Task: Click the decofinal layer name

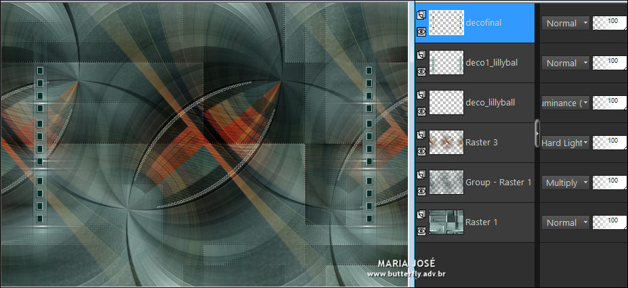Action: coord(484,23)
